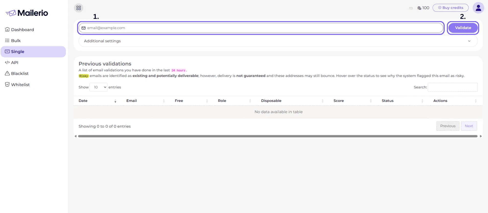Image resolution: width=488 pixels, height=213 pixels.
Task: Focus the email address input field
Action: pos(261,28)
